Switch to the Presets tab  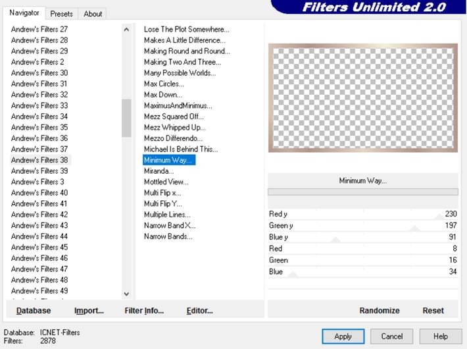[x=61, y=13]
